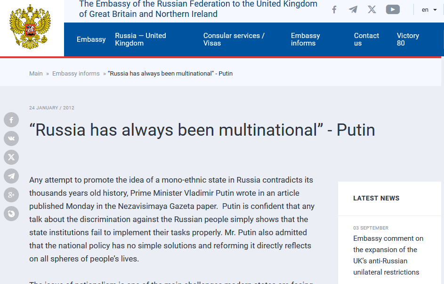The image size is (444, 284).
Task: Click the Russian coat of arms logo
Action: click(x=30, y=27)
